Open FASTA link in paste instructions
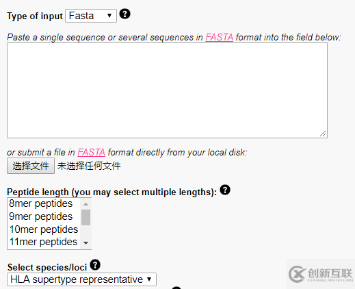The height and width of the screenshot is (289, 355). click(219, 37)
